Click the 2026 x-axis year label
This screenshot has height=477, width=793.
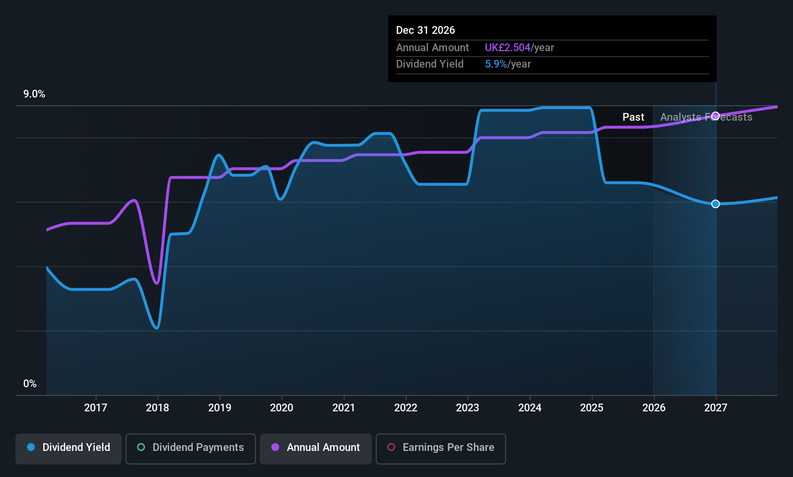click(654, 408)
